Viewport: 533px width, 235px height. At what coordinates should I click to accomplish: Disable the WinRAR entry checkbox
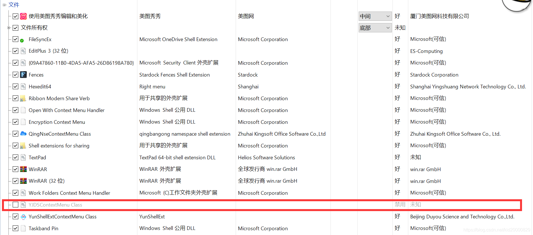pos(15,169)
